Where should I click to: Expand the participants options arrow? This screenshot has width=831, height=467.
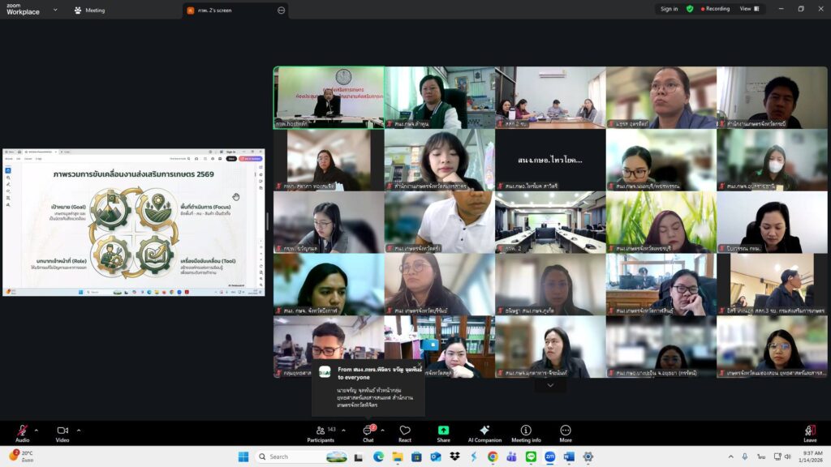[343, 431]
